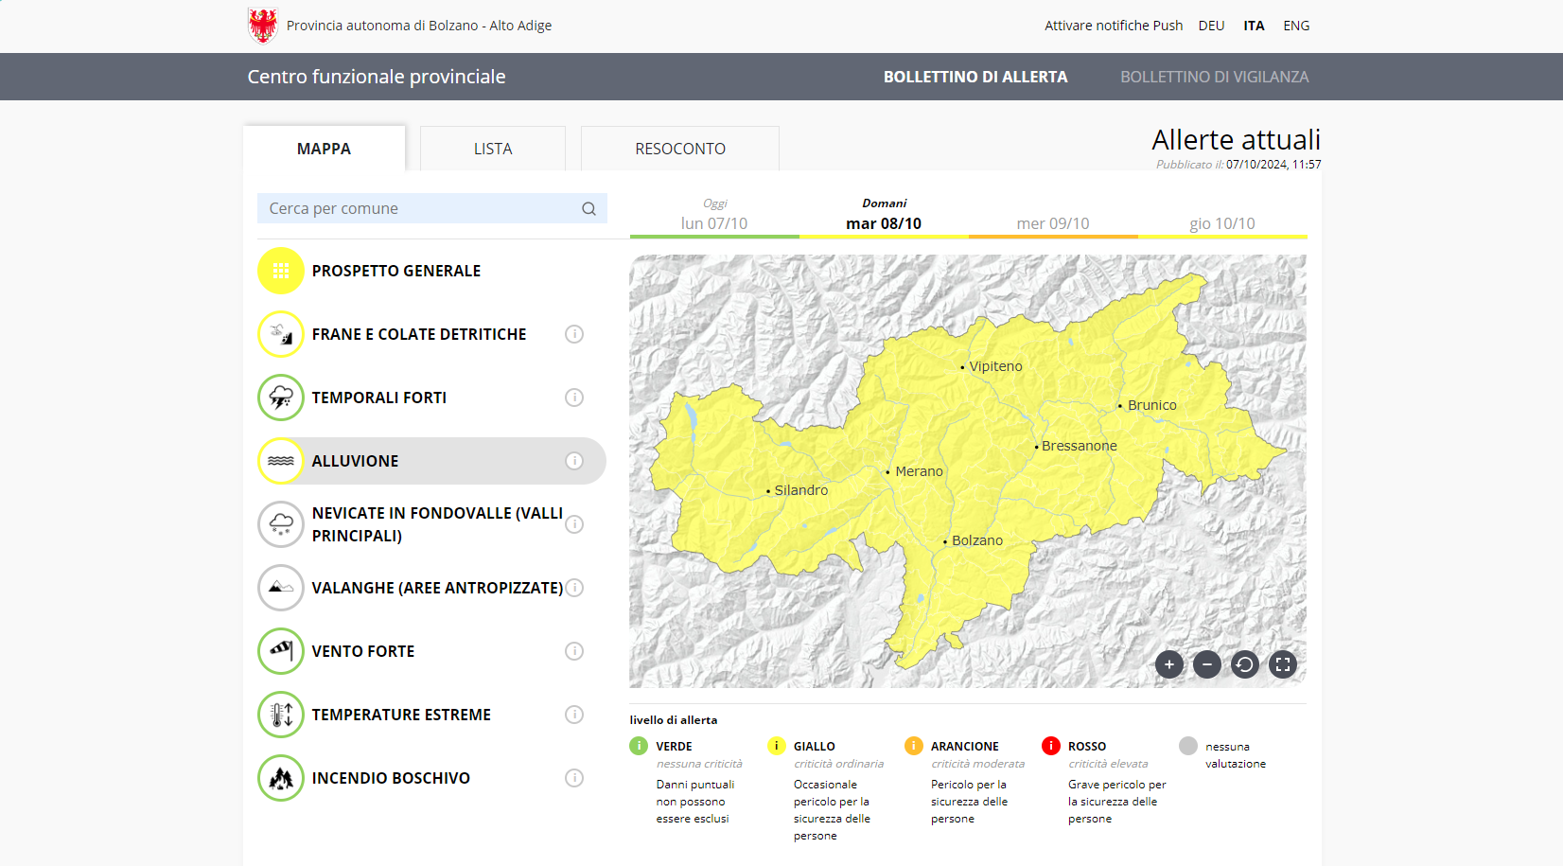Reset the map view

click(1245, 664)
